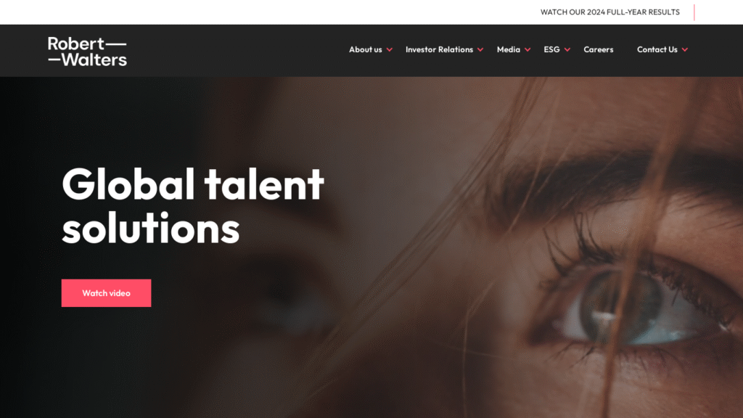The width and height of the screenshot is (743, 418).
Task: Open the Investor Relations menu label
Action: click(439, 49)
